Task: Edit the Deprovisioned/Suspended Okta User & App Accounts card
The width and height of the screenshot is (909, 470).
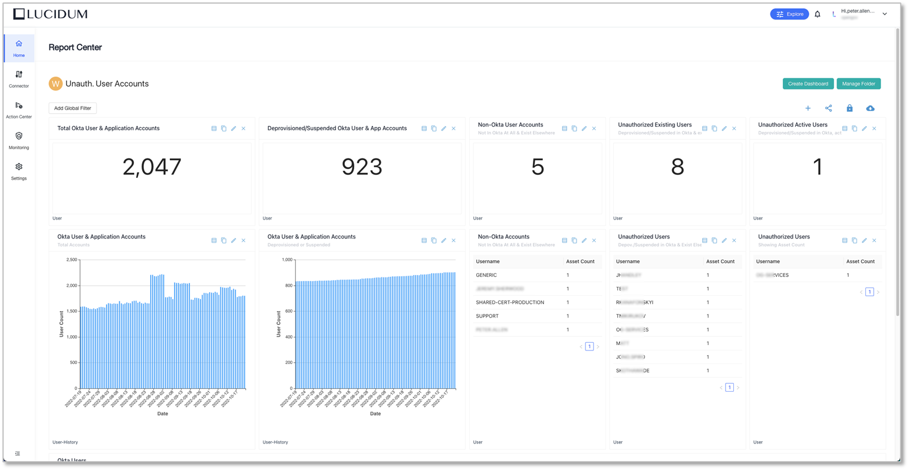Action: click(x=444, y=128)
